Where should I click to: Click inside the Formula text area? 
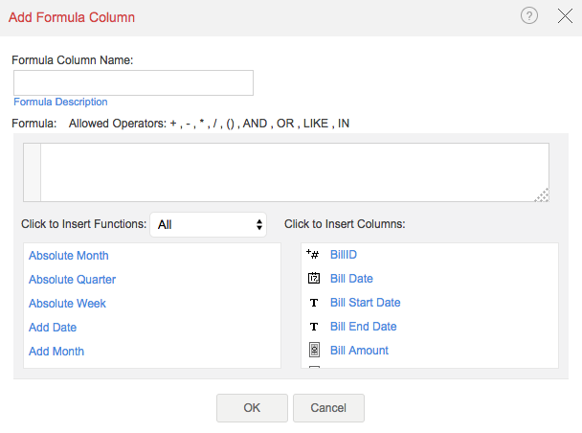pos(293,172)
